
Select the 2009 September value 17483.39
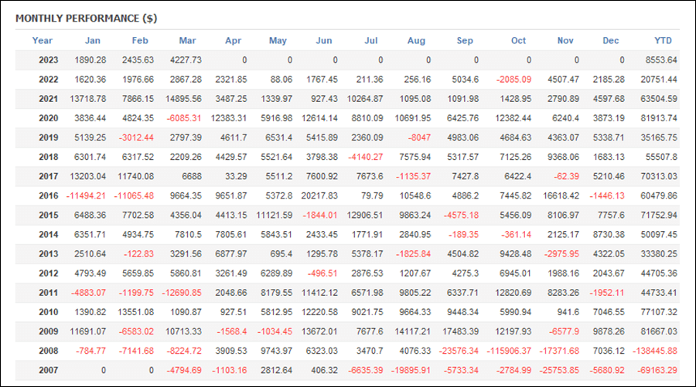(460, 331)
